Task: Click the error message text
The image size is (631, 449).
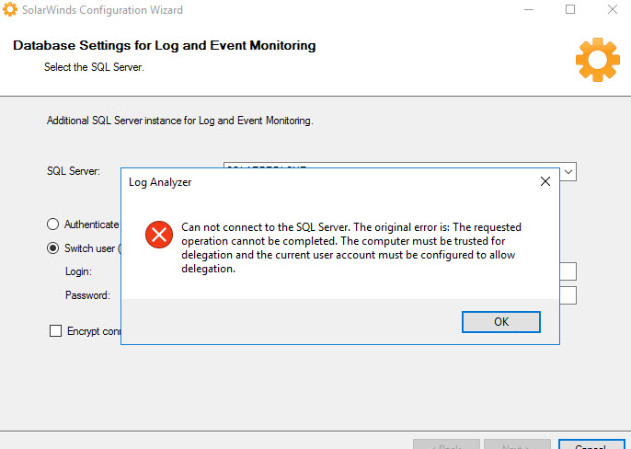Action: [x=351, y=248]
